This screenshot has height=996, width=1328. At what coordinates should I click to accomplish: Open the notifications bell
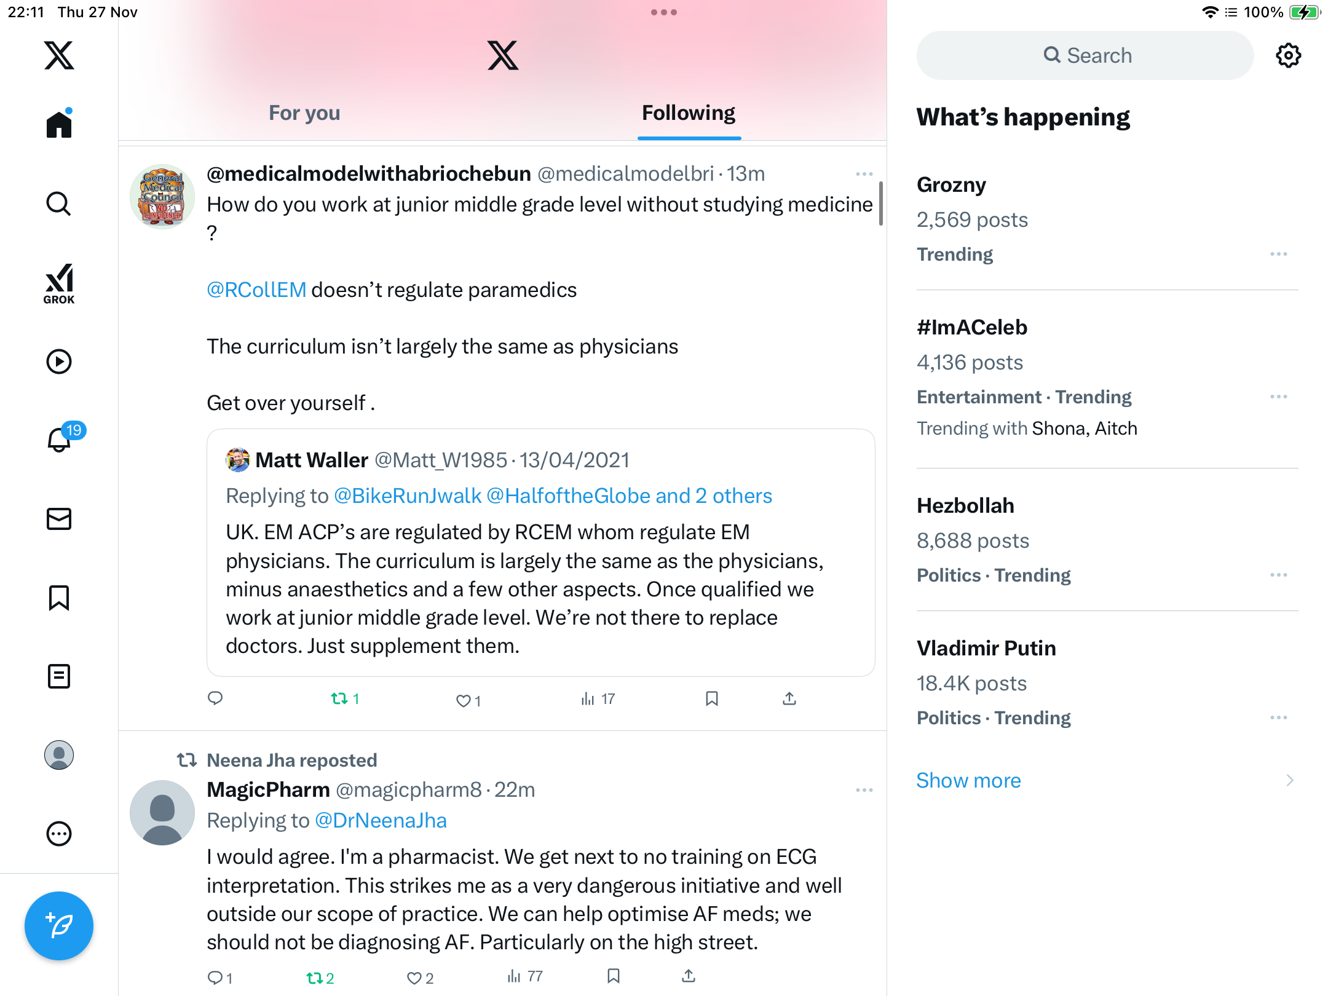tap(60, 440)
